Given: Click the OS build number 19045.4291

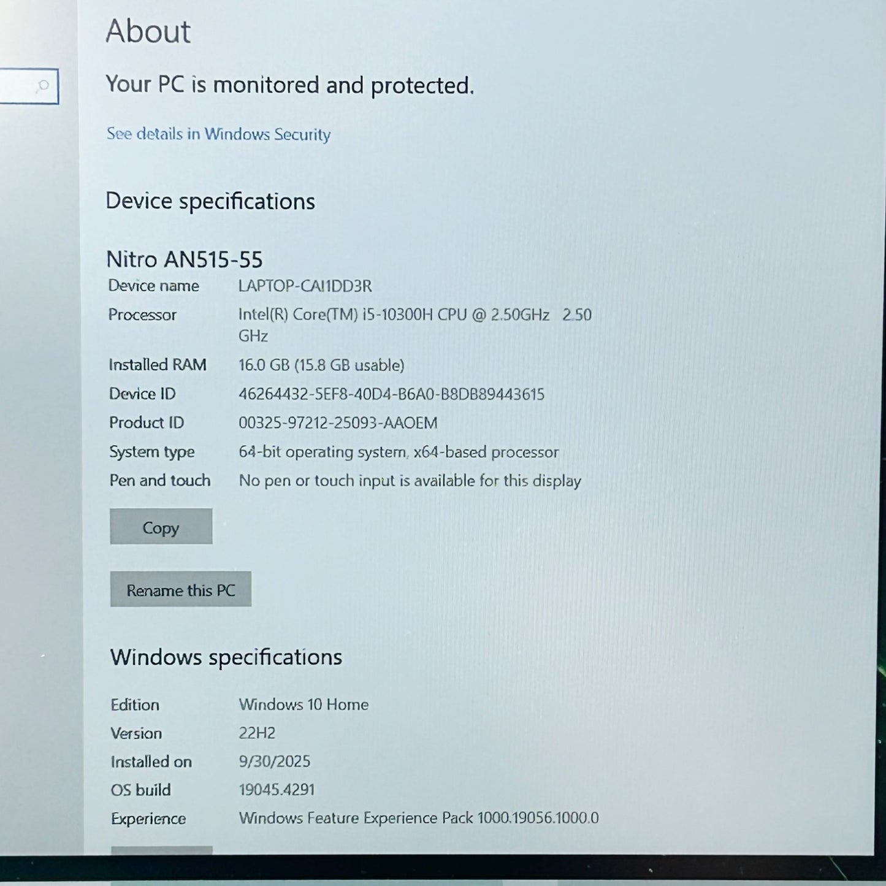Looking at the screenshot, I should click(x=277, y=790).
